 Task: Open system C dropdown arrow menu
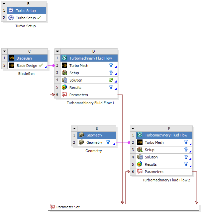click(4, 51)
